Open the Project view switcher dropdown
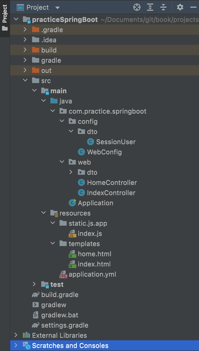The height and width of the screenshot is (351, 199). tap(58, 7)
